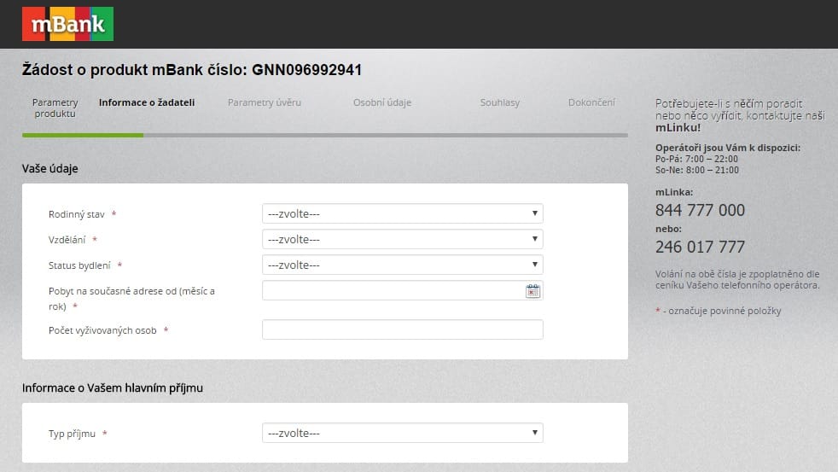This screenshot has height=472, width=838.
Task: Open the Rodinný stav dropdown
Action: coord(403,213)
